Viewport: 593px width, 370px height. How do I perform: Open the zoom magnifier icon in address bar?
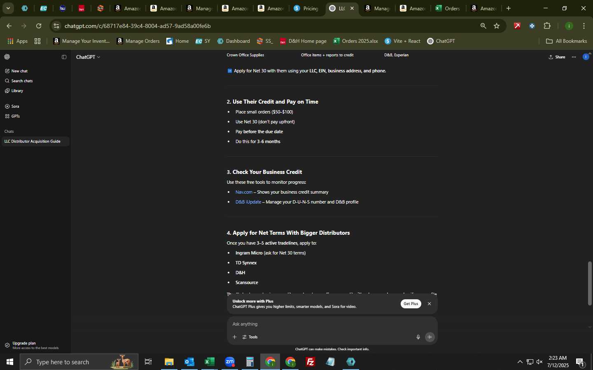pyautogui.click(x=483, y=26)
